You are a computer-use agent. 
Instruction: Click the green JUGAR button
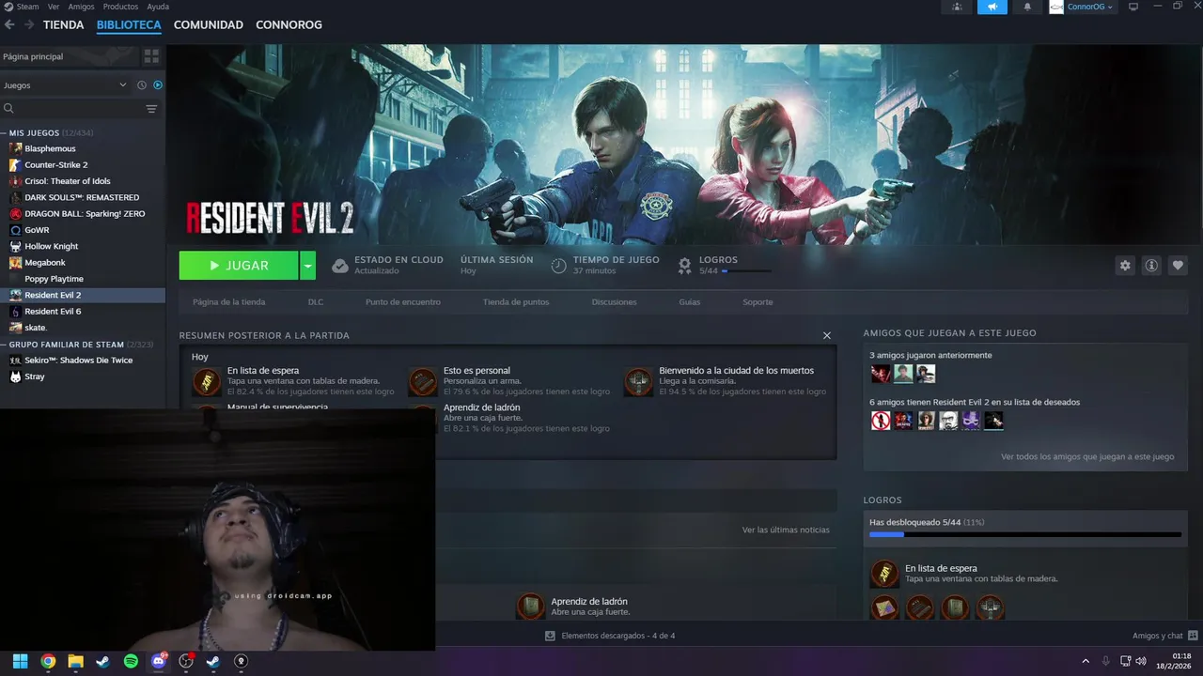[239, 266]
